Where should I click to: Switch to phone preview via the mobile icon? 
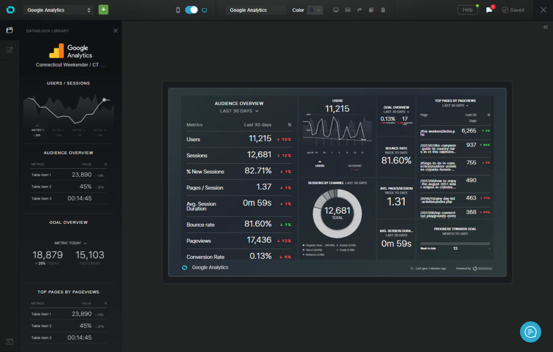click(179, 9)
